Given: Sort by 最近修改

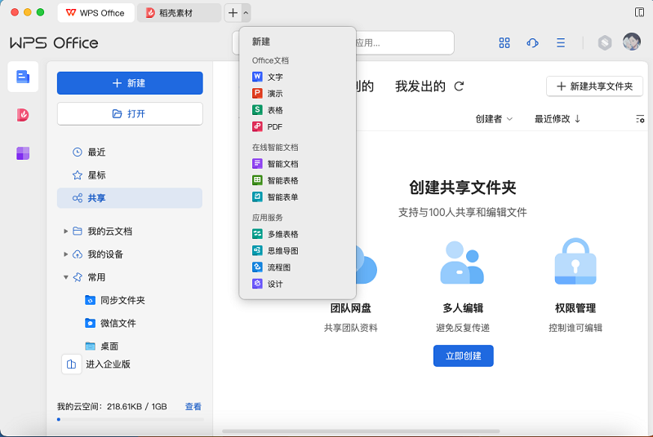Looking at the screenshot, I should click(557, 119).
